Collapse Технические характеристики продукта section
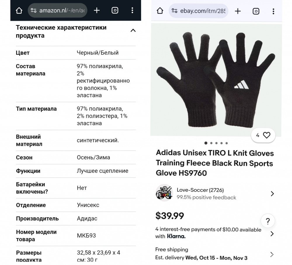 click(133, 30)
